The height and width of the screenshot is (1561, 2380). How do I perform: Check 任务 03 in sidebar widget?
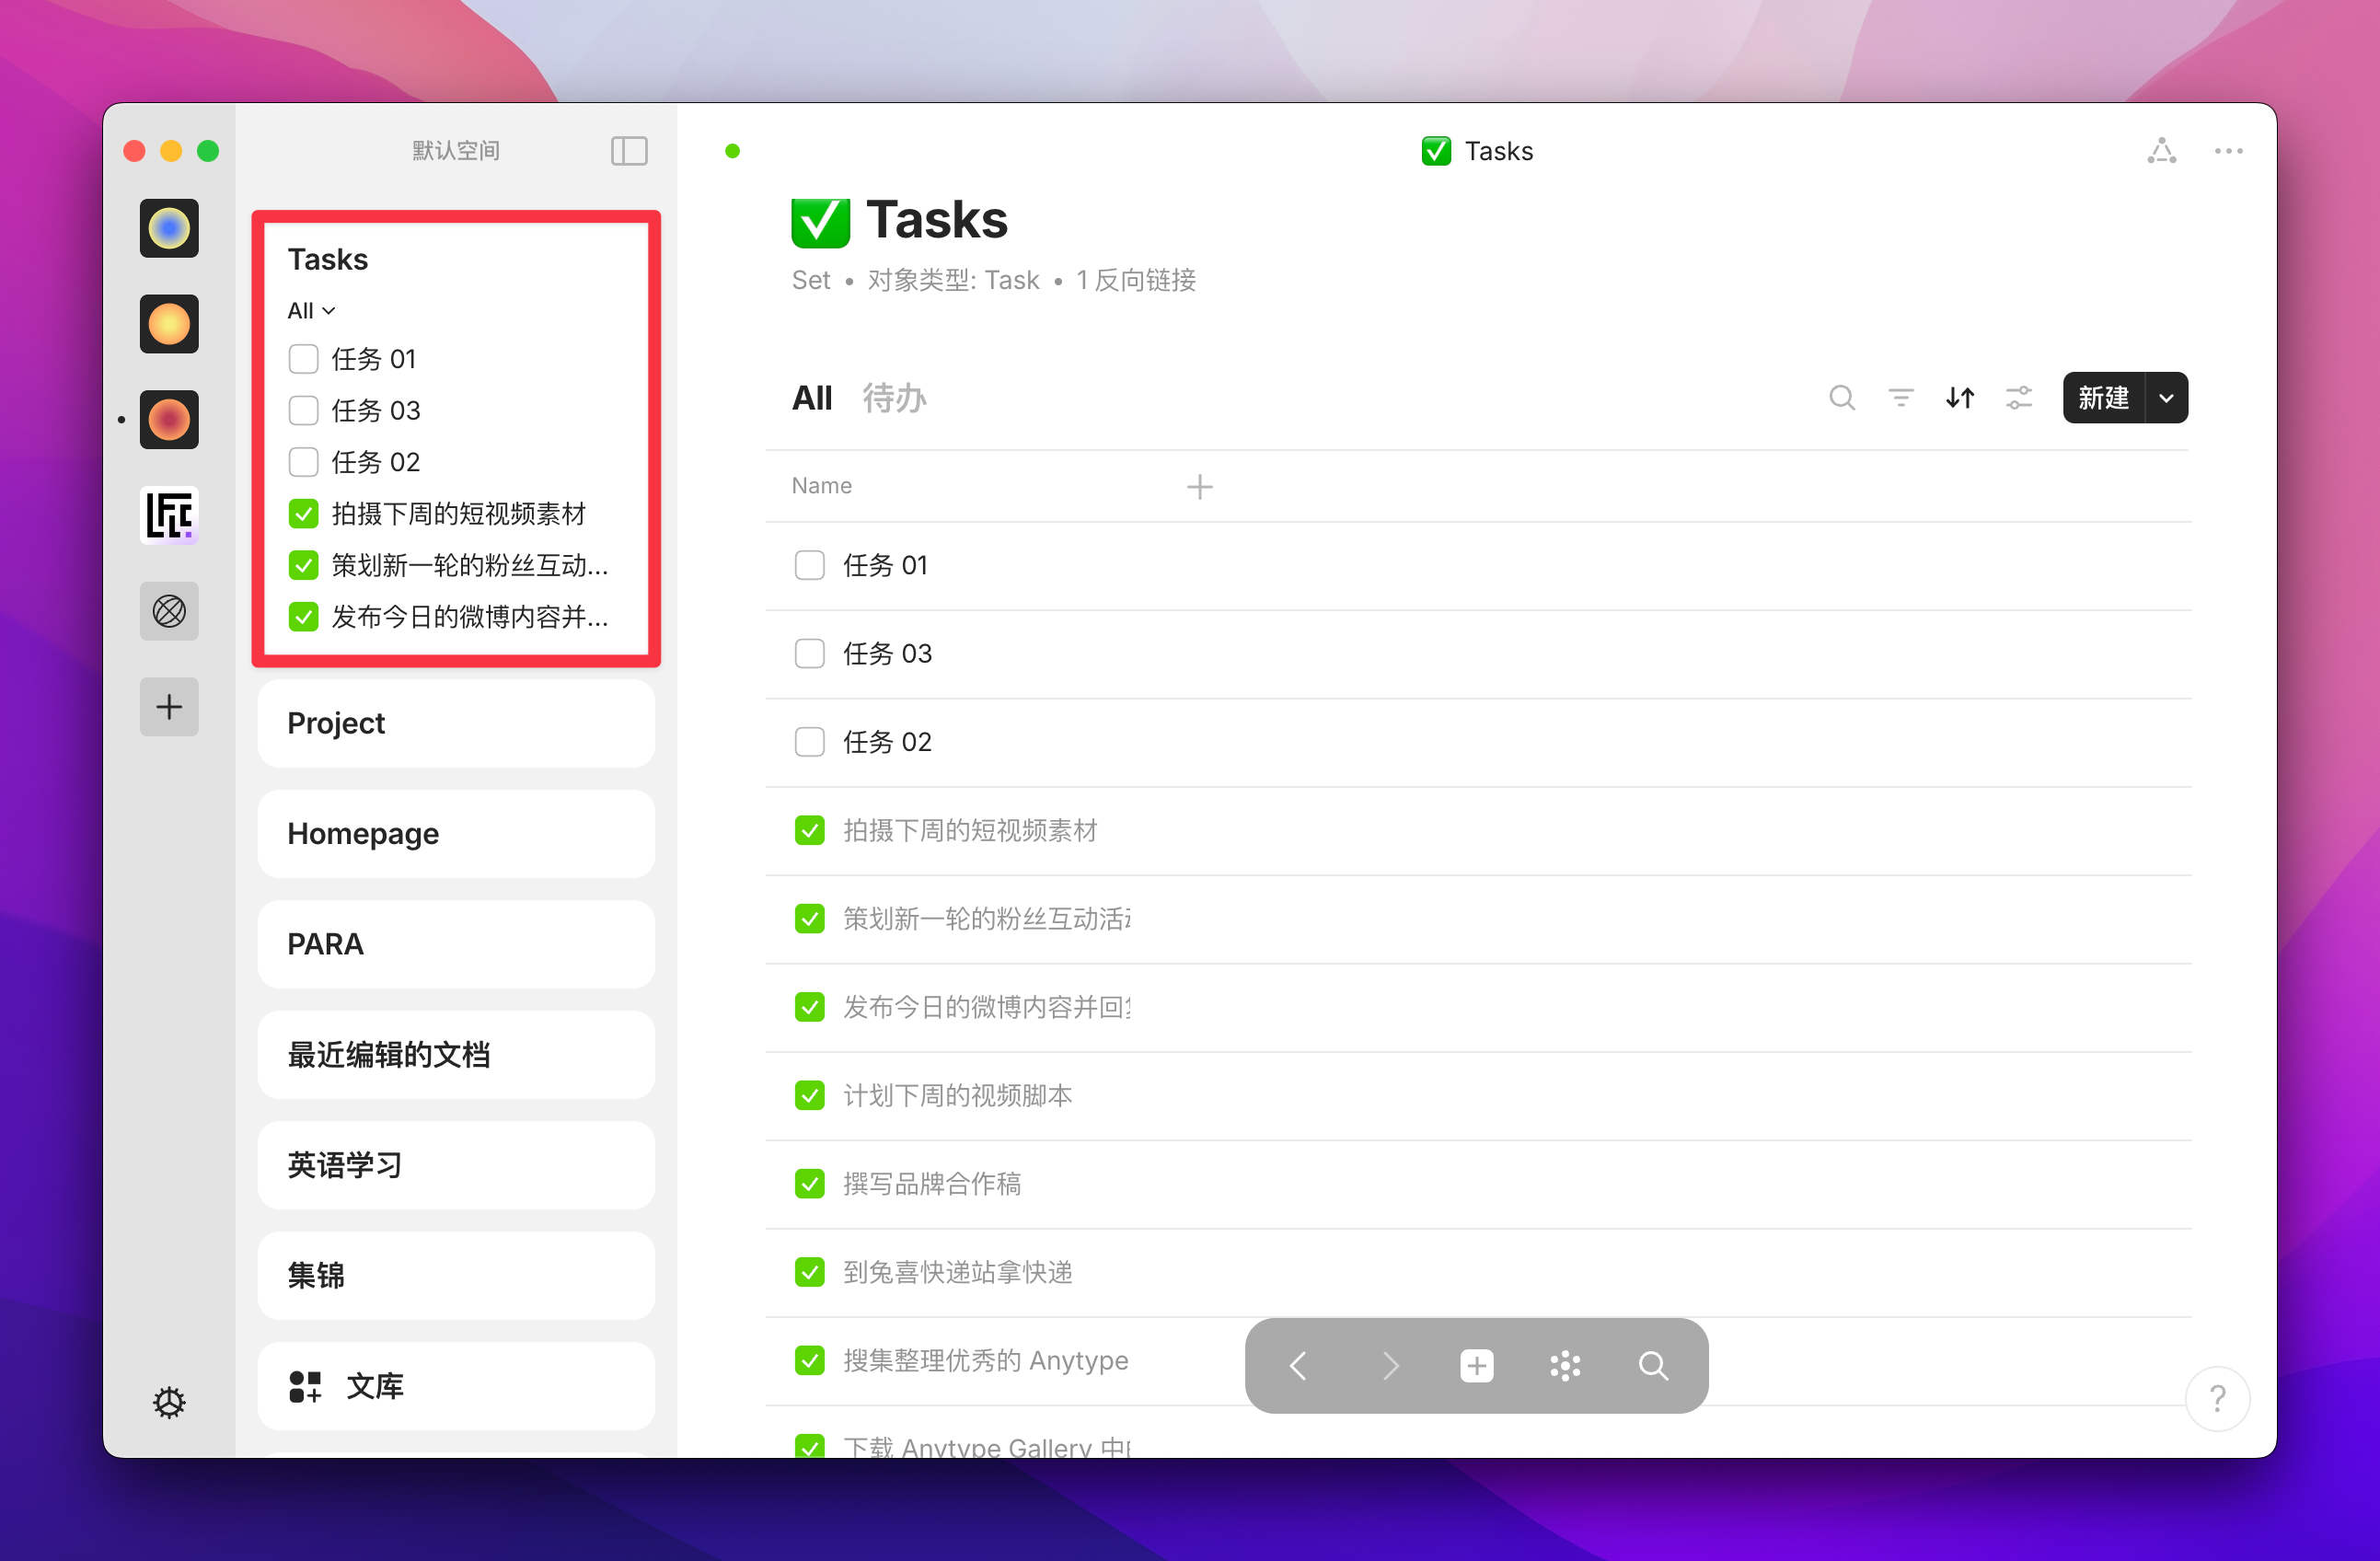pyautogui.click(x=303, y=411)
